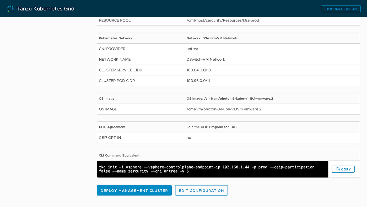The image size is (367, 207).
Task: Click Edit Configuration button
Action: (201, 190)
